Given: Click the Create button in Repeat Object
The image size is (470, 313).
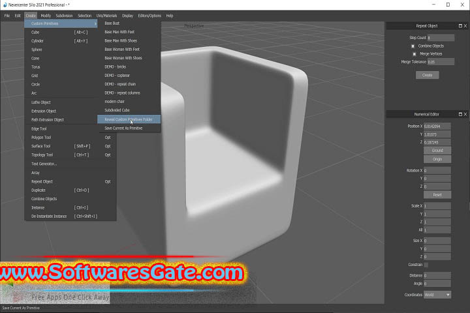Looking at the screenshot, I should pos(427,75).
